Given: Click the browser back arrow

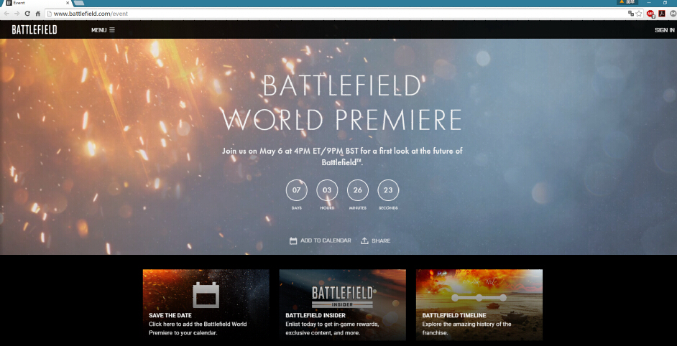Looking at the screenshot, I should tap(6, 14).
